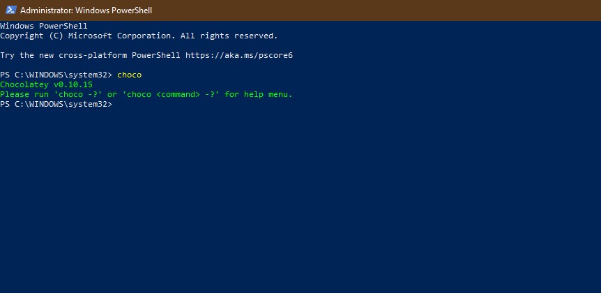Click the bottom 'PS C:\WINDOWS\system32>' prompt
The height and width of the screenshot is (293, 601).
(x=56, y=104)
